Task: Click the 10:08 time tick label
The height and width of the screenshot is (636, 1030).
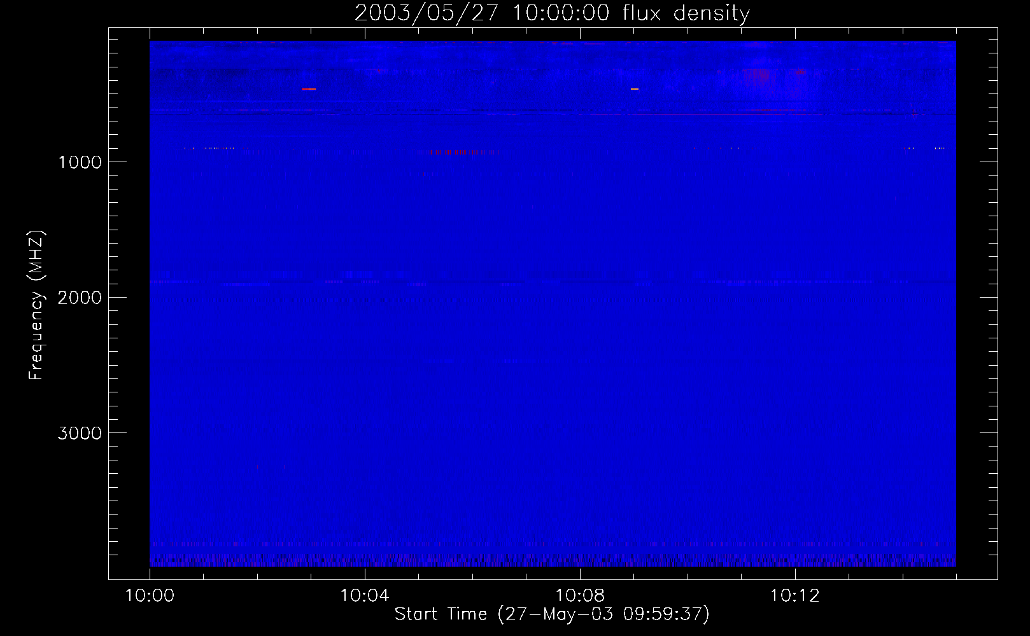Action: (x=580, y=596)
